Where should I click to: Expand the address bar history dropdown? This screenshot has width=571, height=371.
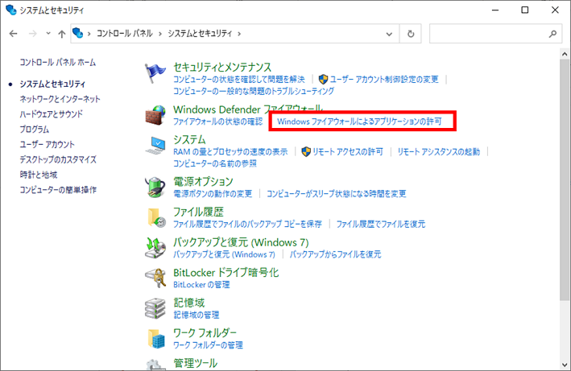[389, 34]
